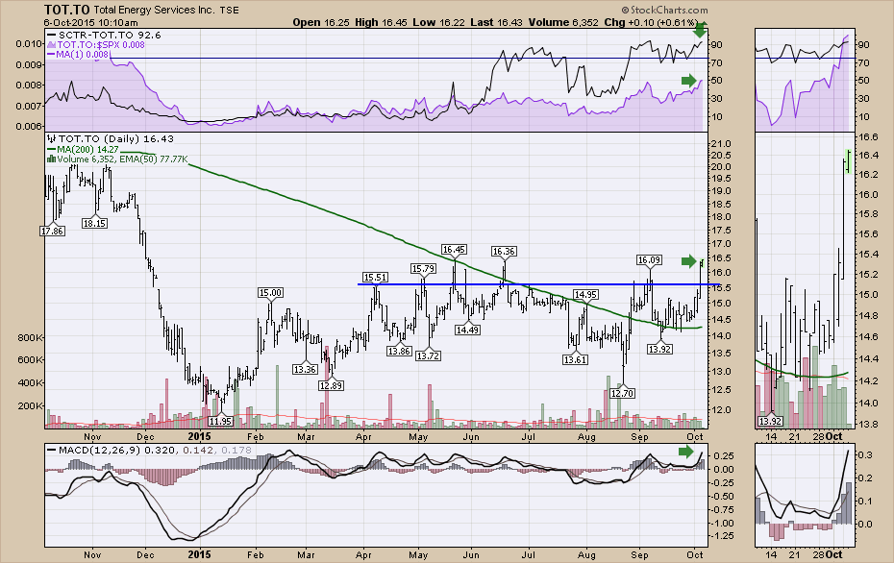894x563 pixels.
Task: Click the SCTR-TOT.TO 92.6 legend entry
Action: [110, 35]
